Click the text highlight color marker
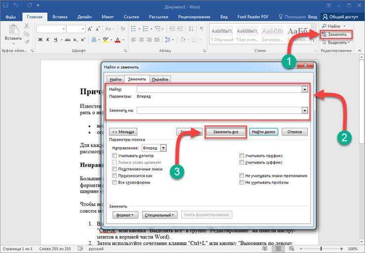Image resolution: width=365 pixels, height=253 pixels. pos(106,40)
